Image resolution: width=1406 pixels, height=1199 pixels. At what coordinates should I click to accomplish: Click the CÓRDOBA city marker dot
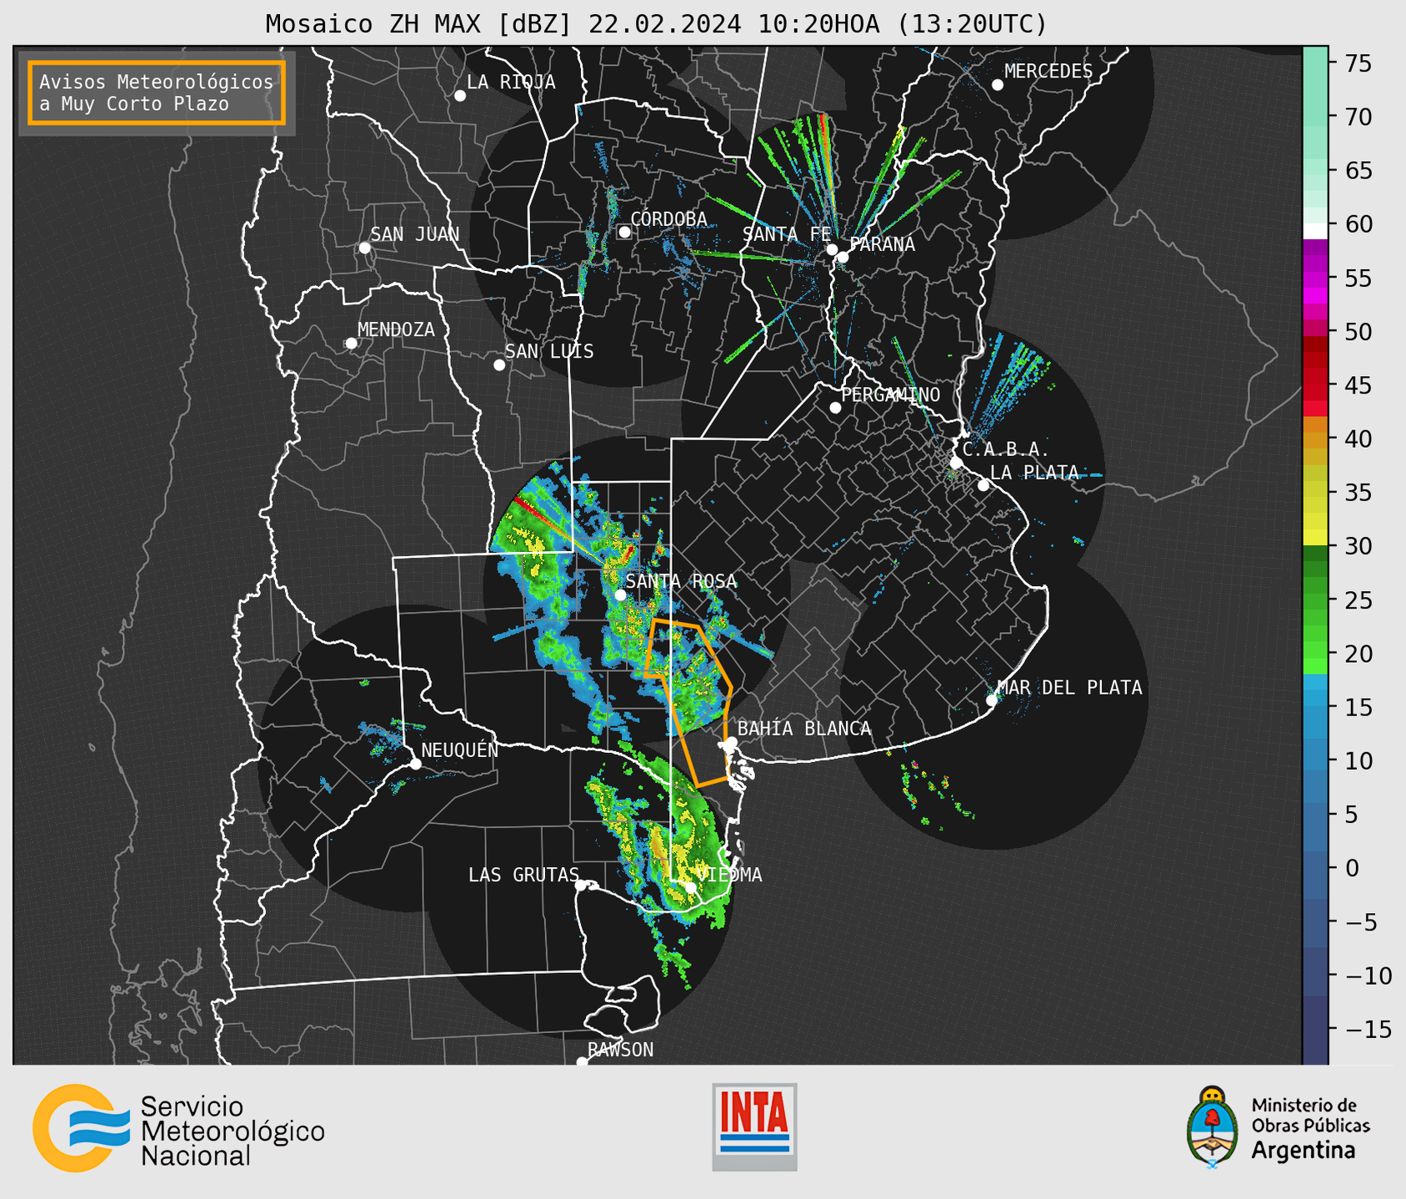pos(624,232)
